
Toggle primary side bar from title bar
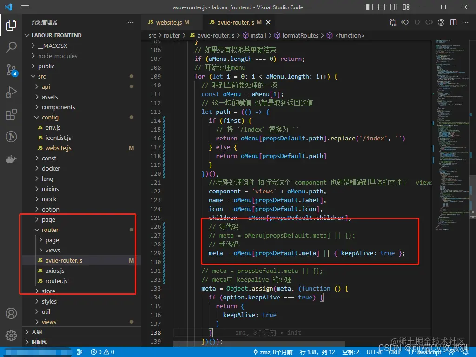[x=370, y=7]
